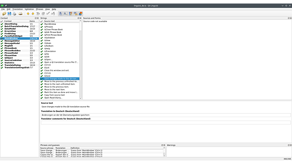Open a phrase book via book icon

point(21,14)
